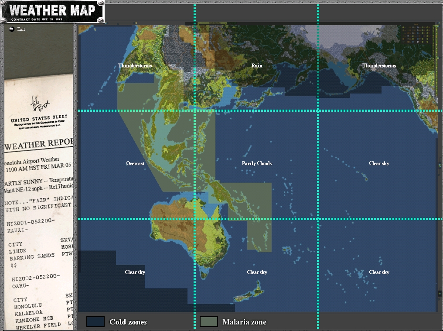Viewport: 443px width, 331px height.
Task: Click Clear sky label in southeast Pacific zone
Action: [x=379, y=272]
